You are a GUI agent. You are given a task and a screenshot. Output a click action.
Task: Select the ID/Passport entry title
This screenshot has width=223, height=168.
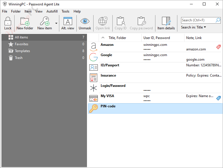click(110, 65)
